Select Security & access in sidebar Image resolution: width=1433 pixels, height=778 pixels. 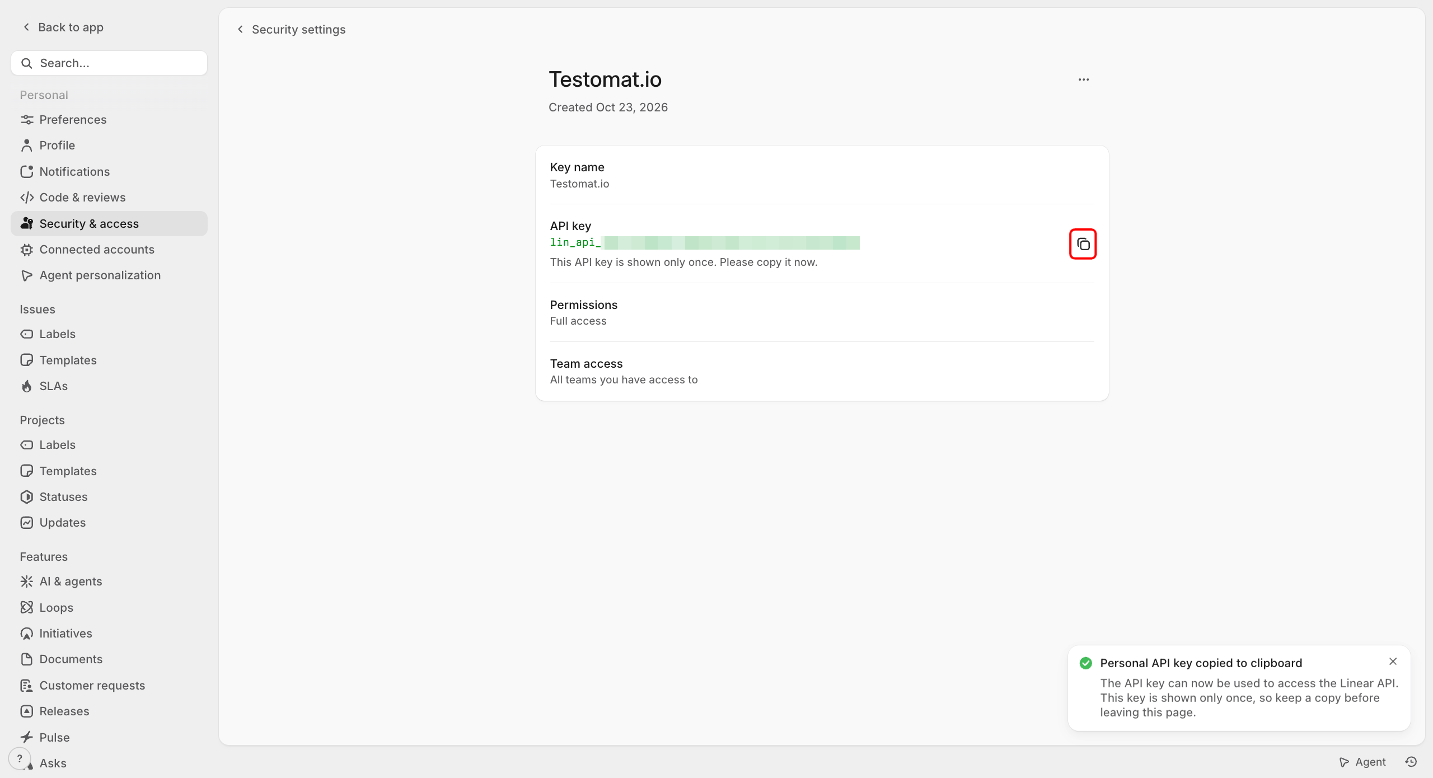(x=109, y=224)
